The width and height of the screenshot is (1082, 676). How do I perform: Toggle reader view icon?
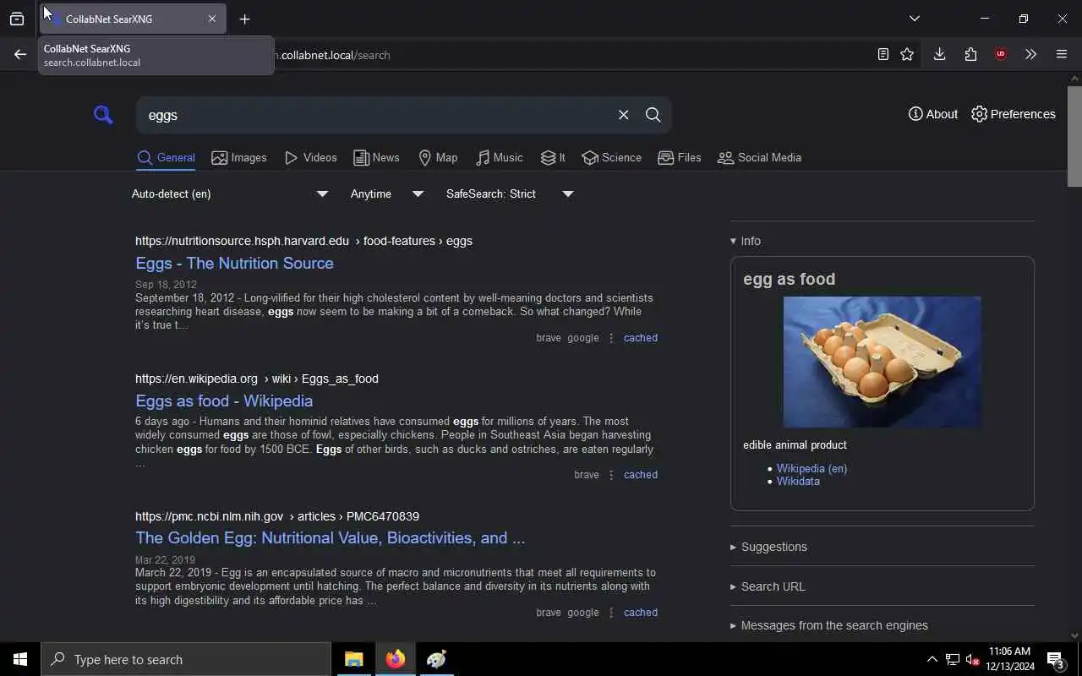click(x=883, y=54)
